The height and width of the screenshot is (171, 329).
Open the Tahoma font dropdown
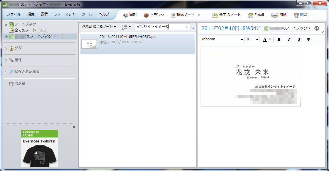[x=222, y=39]
